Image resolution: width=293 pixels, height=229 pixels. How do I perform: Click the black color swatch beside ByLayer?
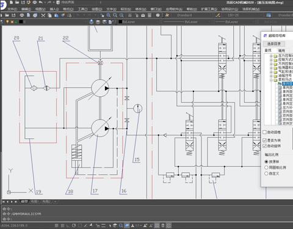pos(120,22)
